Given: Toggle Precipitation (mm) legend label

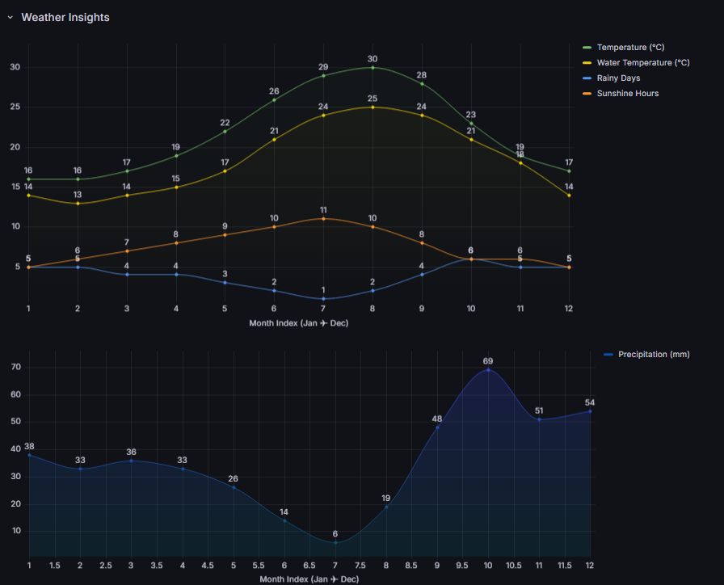Looking at the screenshot, I should point(653,354).
